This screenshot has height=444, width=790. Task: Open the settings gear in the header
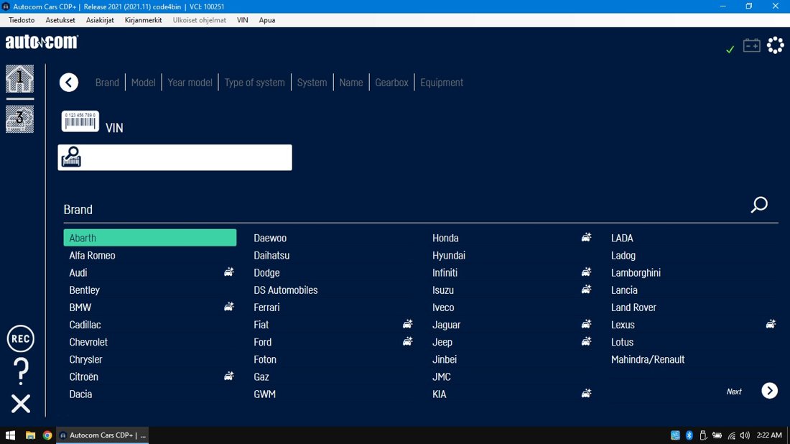(x=776, y=45)
